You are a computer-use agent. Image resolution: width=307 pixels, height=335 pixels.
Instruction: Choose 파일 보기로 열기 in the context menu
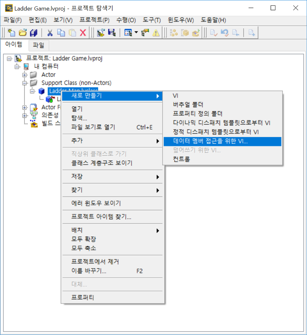tap(113, 127)
